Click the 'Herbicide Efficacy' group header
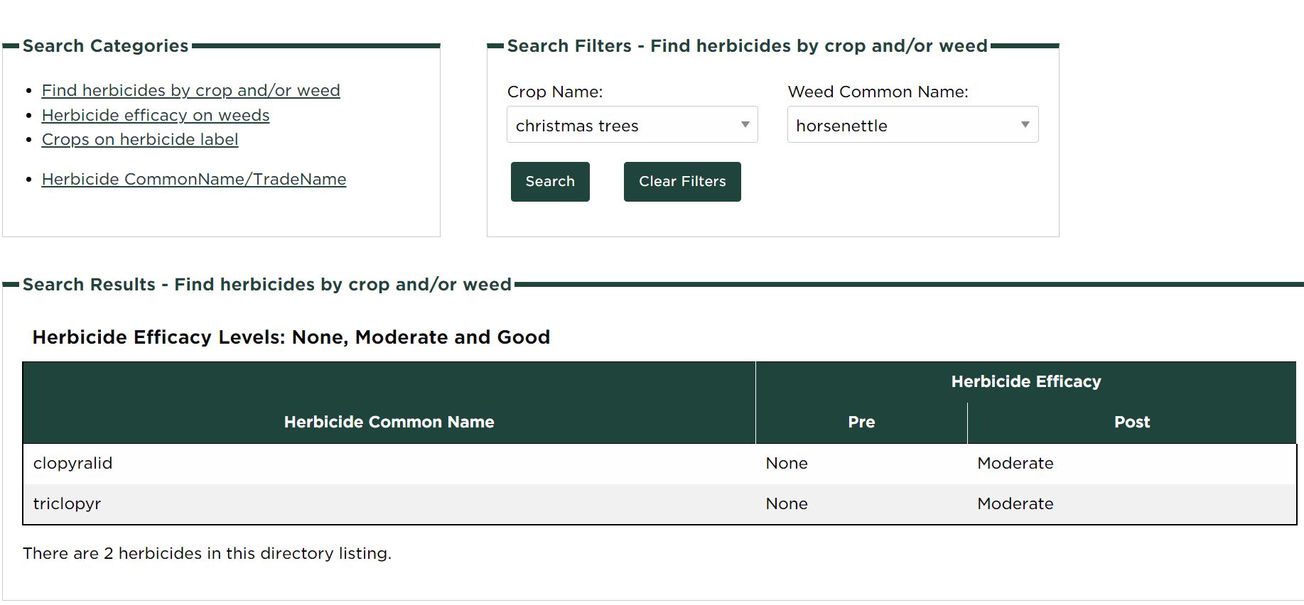1304x605 pixels. point(1025,382)
